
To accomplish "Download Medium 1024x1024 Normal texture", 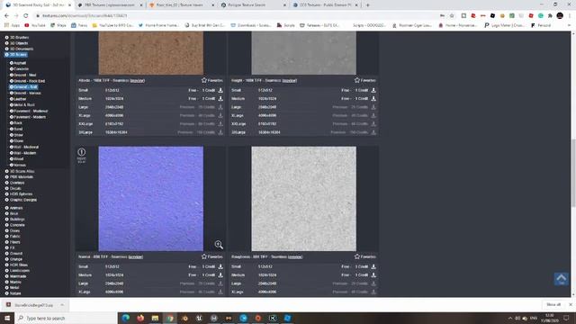I will tap(220, 274).
